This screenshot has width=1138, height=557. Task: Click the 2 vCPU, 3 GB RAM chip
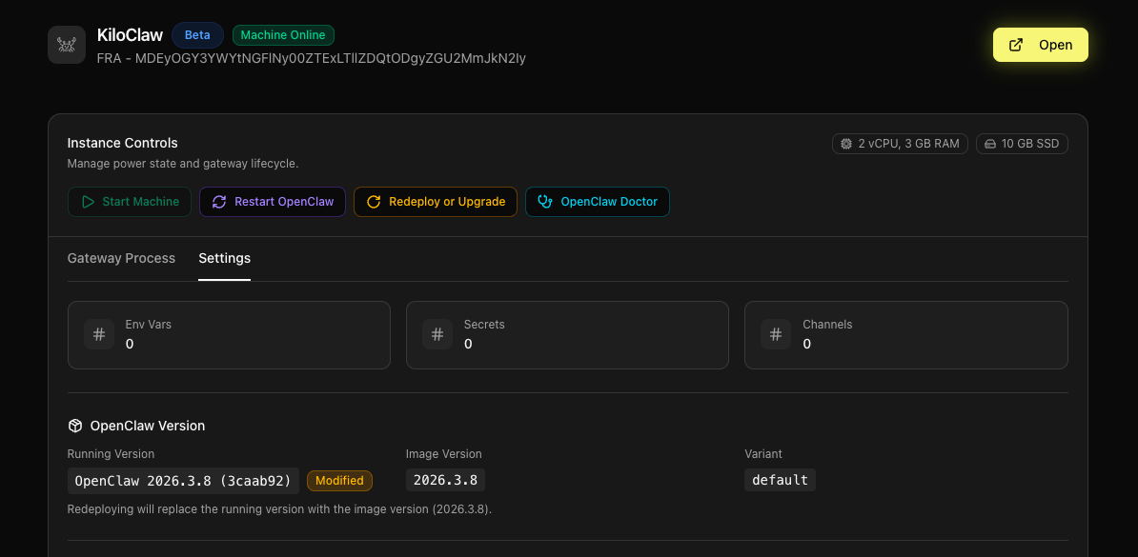(900, 144)
